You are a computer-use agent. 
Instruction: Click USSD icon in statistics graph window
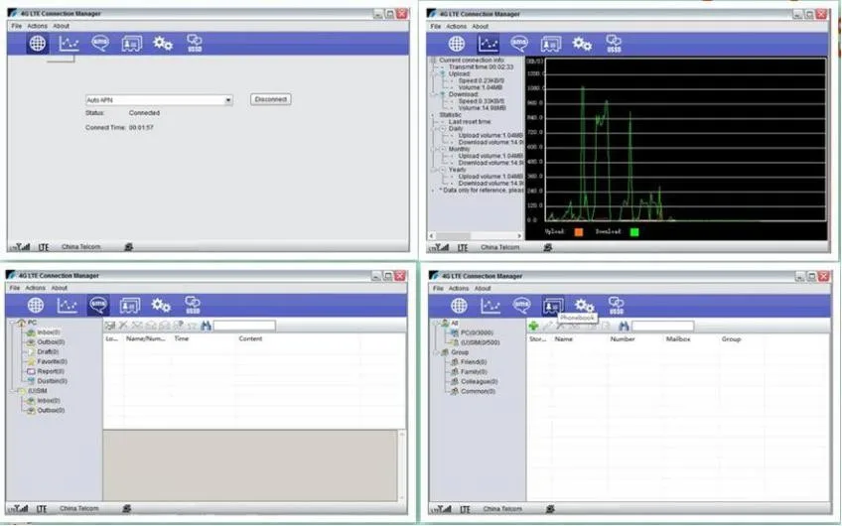click(614, 43)
